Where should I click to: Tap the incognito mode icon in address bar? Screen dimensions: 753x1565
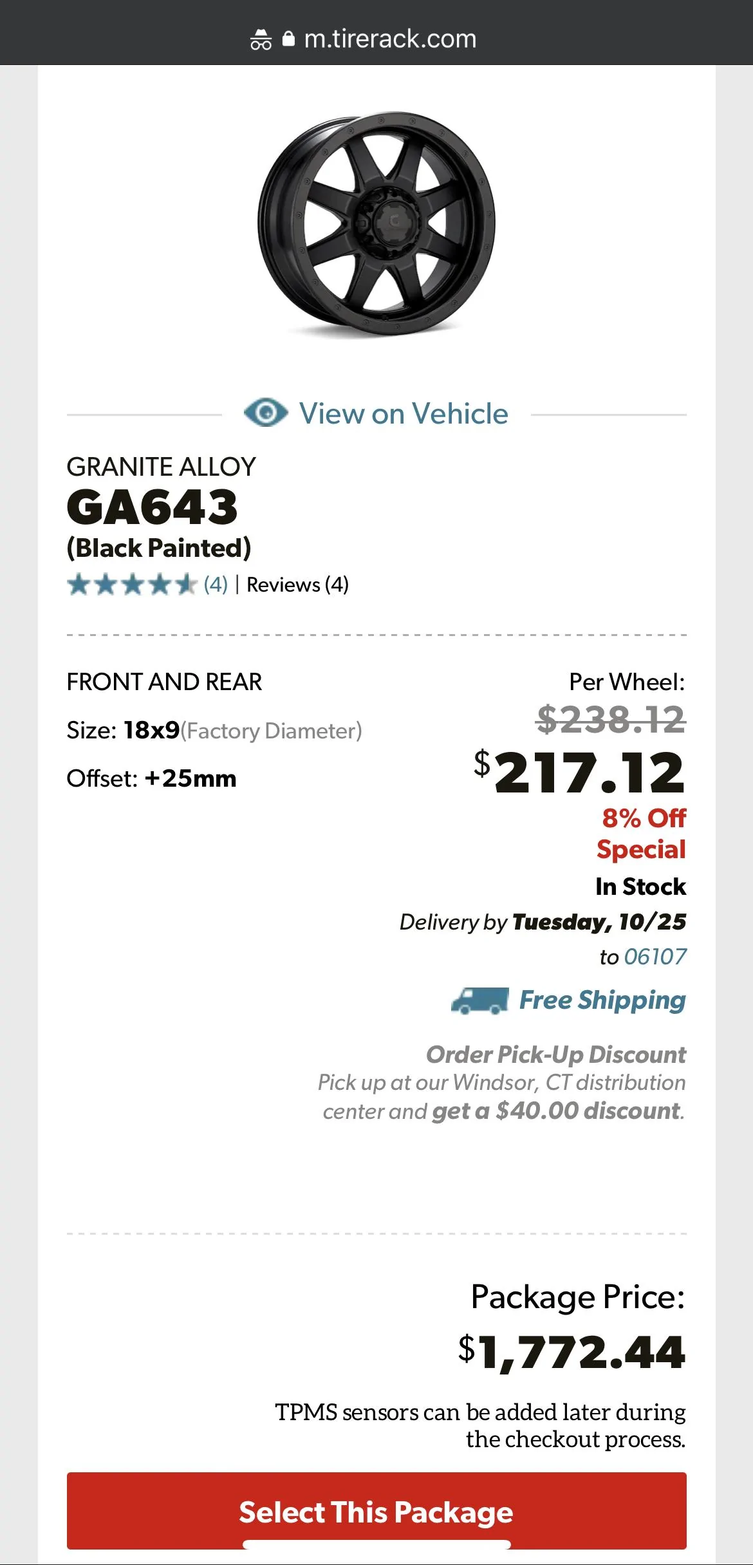[x=261, y=40]
